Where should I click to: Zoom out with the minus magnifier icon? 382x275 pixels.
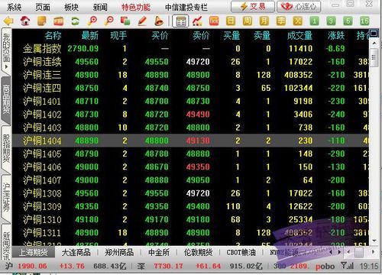109,21
